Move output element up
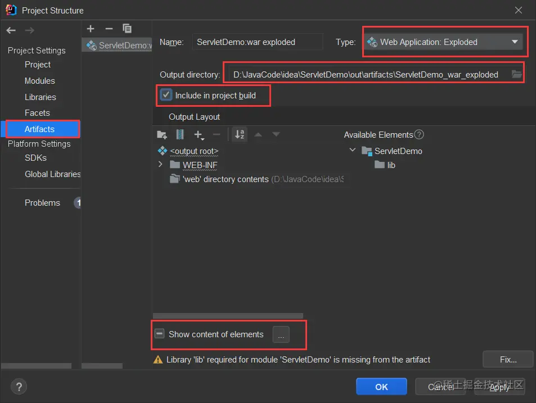 click(x=258, y=134)
